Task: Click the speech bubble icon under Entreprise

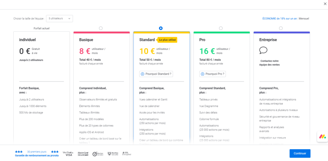Action: click(x=263, y=51)
